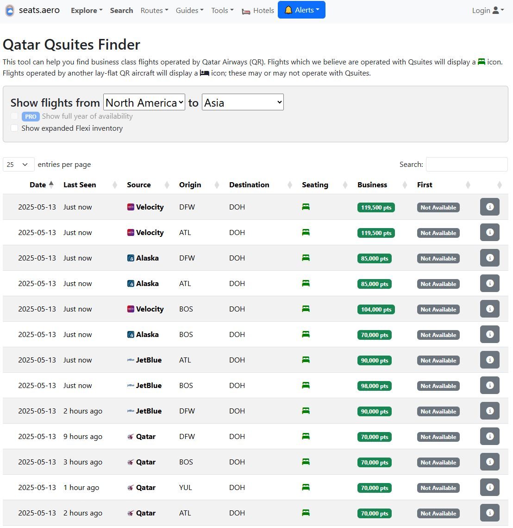The width and height of the screenshot is (513, 528).
Task: Enable Show expanded Flexi inventory checkbox
Action: pos(15,128)
